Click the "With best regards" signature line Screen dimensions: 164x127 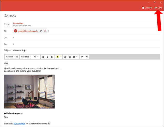[x=13, y=113]
